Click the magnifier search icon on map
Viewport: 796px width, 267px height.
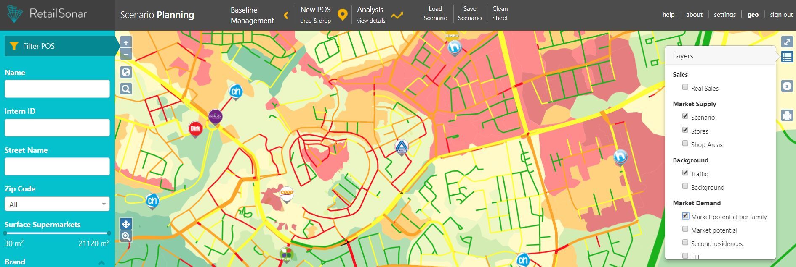pos(126,89)
